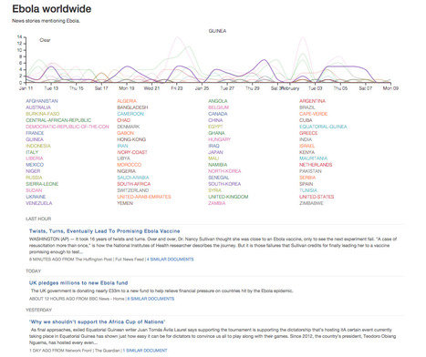
Task: Choose ANGOLA country filter
Action: coord(218,101)
